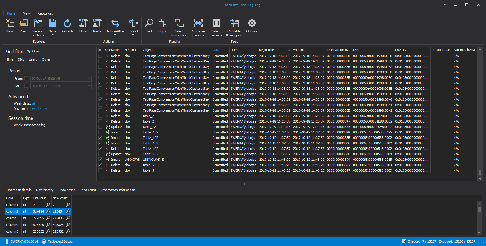Check the Update table_12 row

point(100,127)
